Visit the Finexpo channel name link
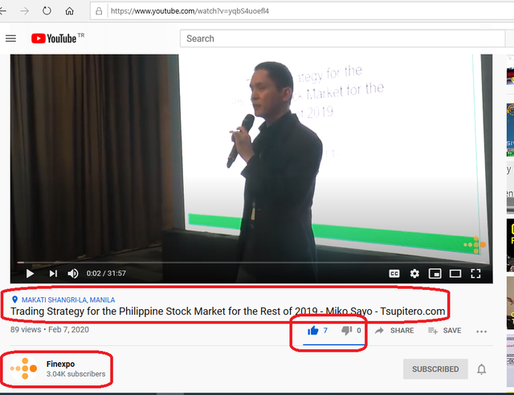This screenshot has height=395, width=514. coord(61,364)
